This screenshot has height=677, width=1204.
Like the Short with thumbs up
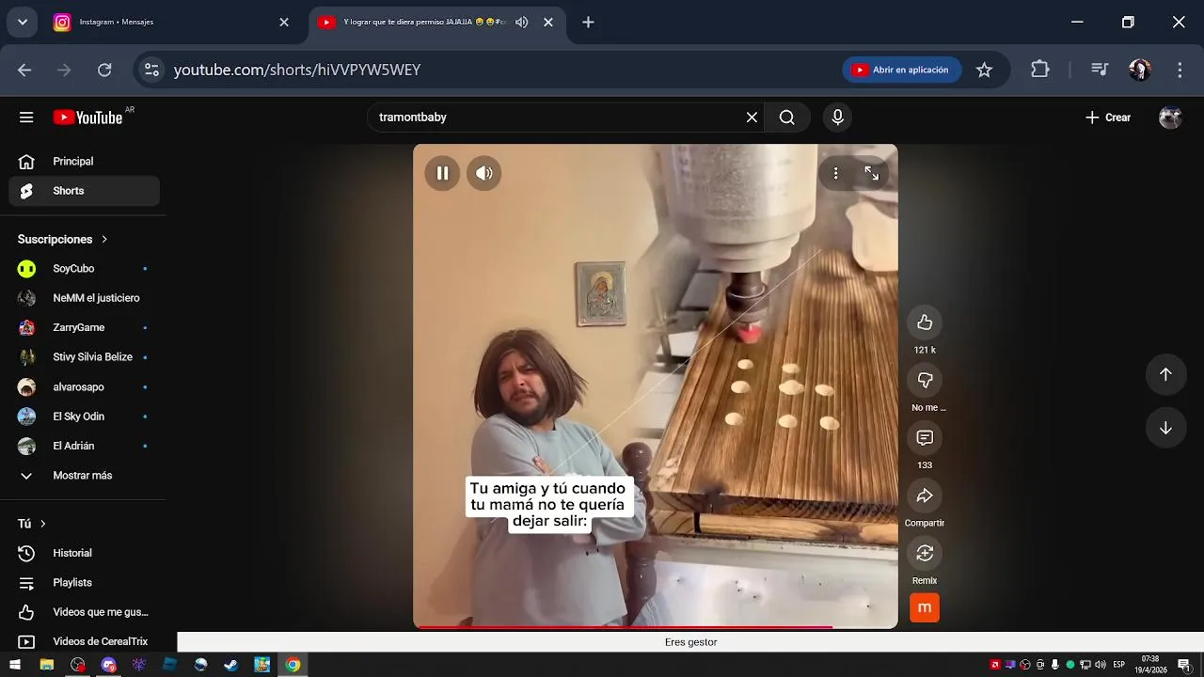tap(925, 323)
